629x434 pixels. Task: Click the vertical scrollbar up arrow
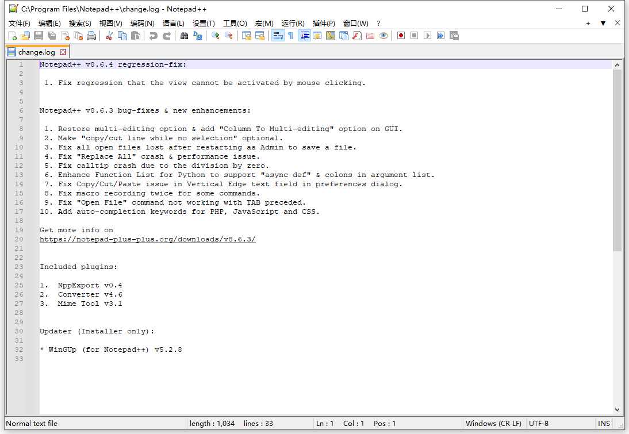[617, 64]
